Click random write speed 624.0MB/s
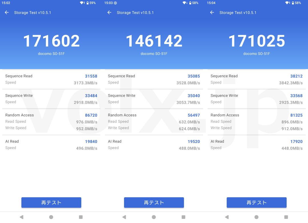Screen dimensions: 308x223 point(189,129)
